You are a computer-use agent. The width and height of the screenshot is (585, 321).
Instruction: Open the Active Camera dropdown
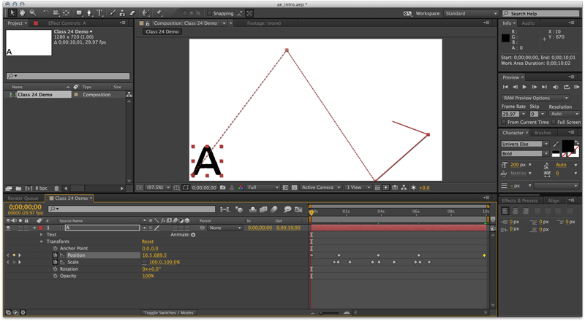321,187
